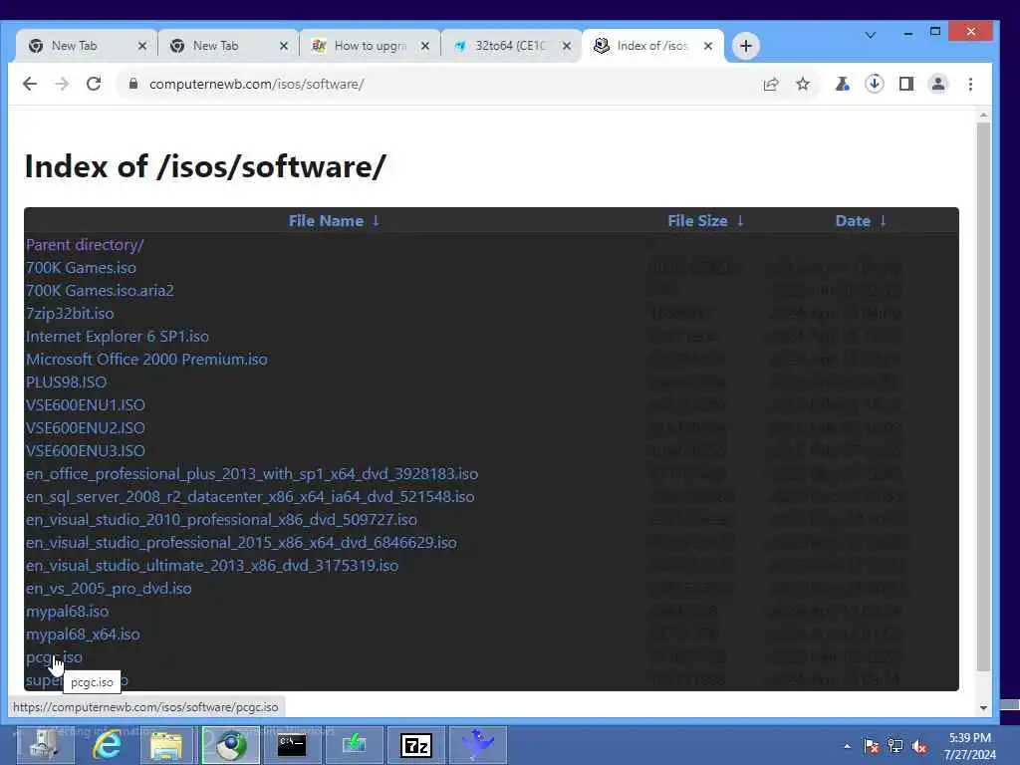Viewport: 1020px width, 765px height.
Task: Open the green arrow installer taskbar icon
Action: [x=355, y=745]
